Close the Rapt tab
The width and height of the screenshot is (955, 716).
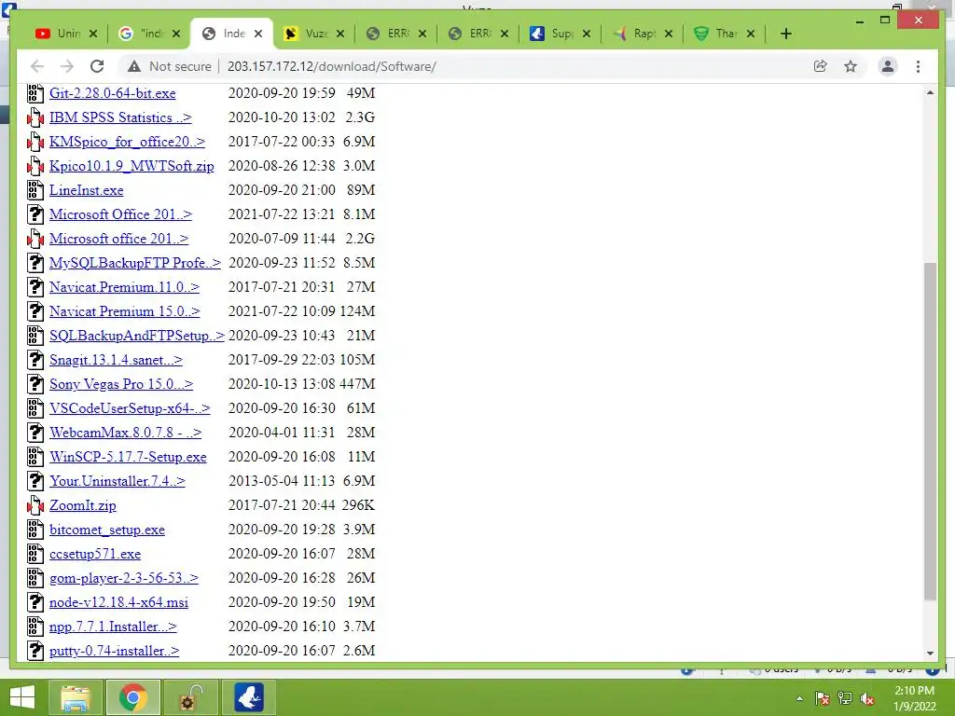coord(669,34)
